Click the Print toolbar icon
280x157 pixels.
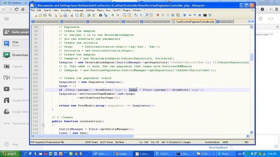[x=65, y=15]
